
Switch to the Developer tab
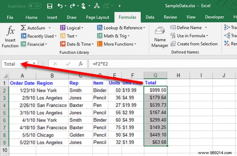(214, 17)
